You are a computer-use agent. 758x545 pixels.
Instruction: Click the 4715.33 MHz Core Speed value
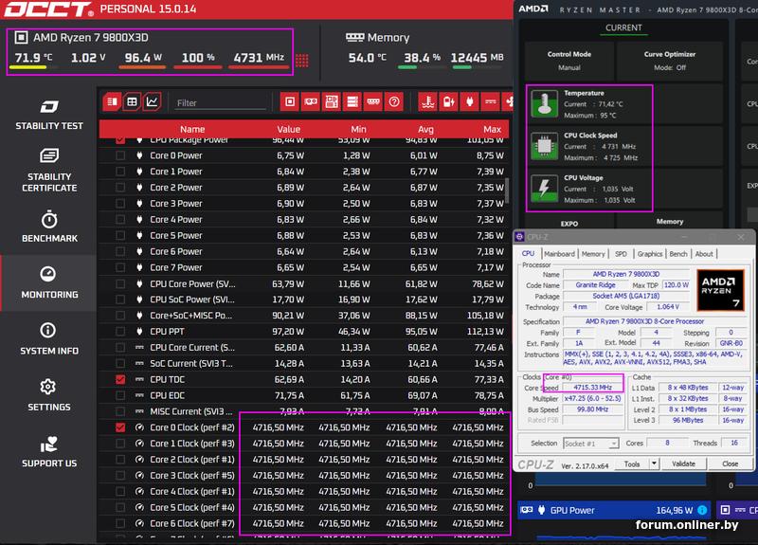point(593,388)
